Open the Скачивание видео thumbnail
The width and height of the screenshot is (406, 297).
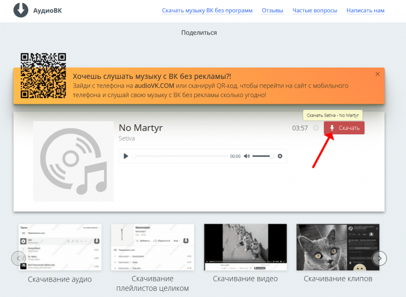pos(245,247)
